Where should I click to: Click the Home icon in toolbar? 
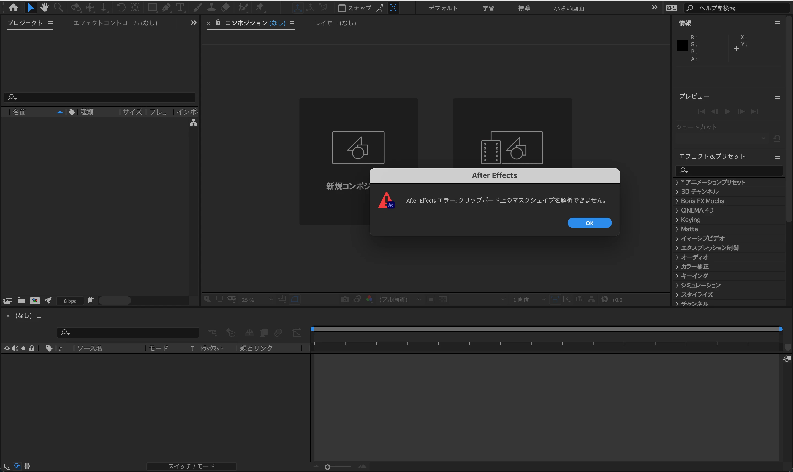point(13,7)
